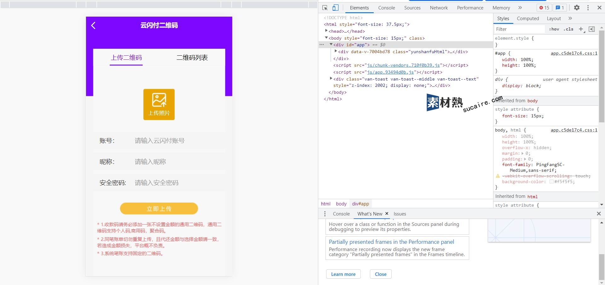The width and height of the screenshot is (605, 285).
Task: Close the bottom drawer
Action: pos(599,214)
